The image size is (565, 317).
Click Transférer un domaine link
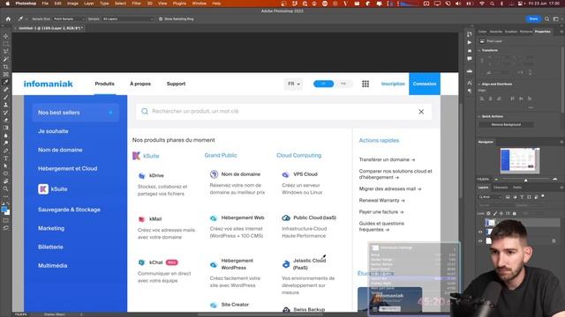(x=387, y=159)
